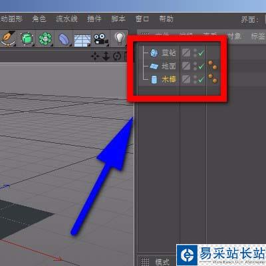
Task: Click the viewport zoom up-down arrow icon
Action: point(106,57)
